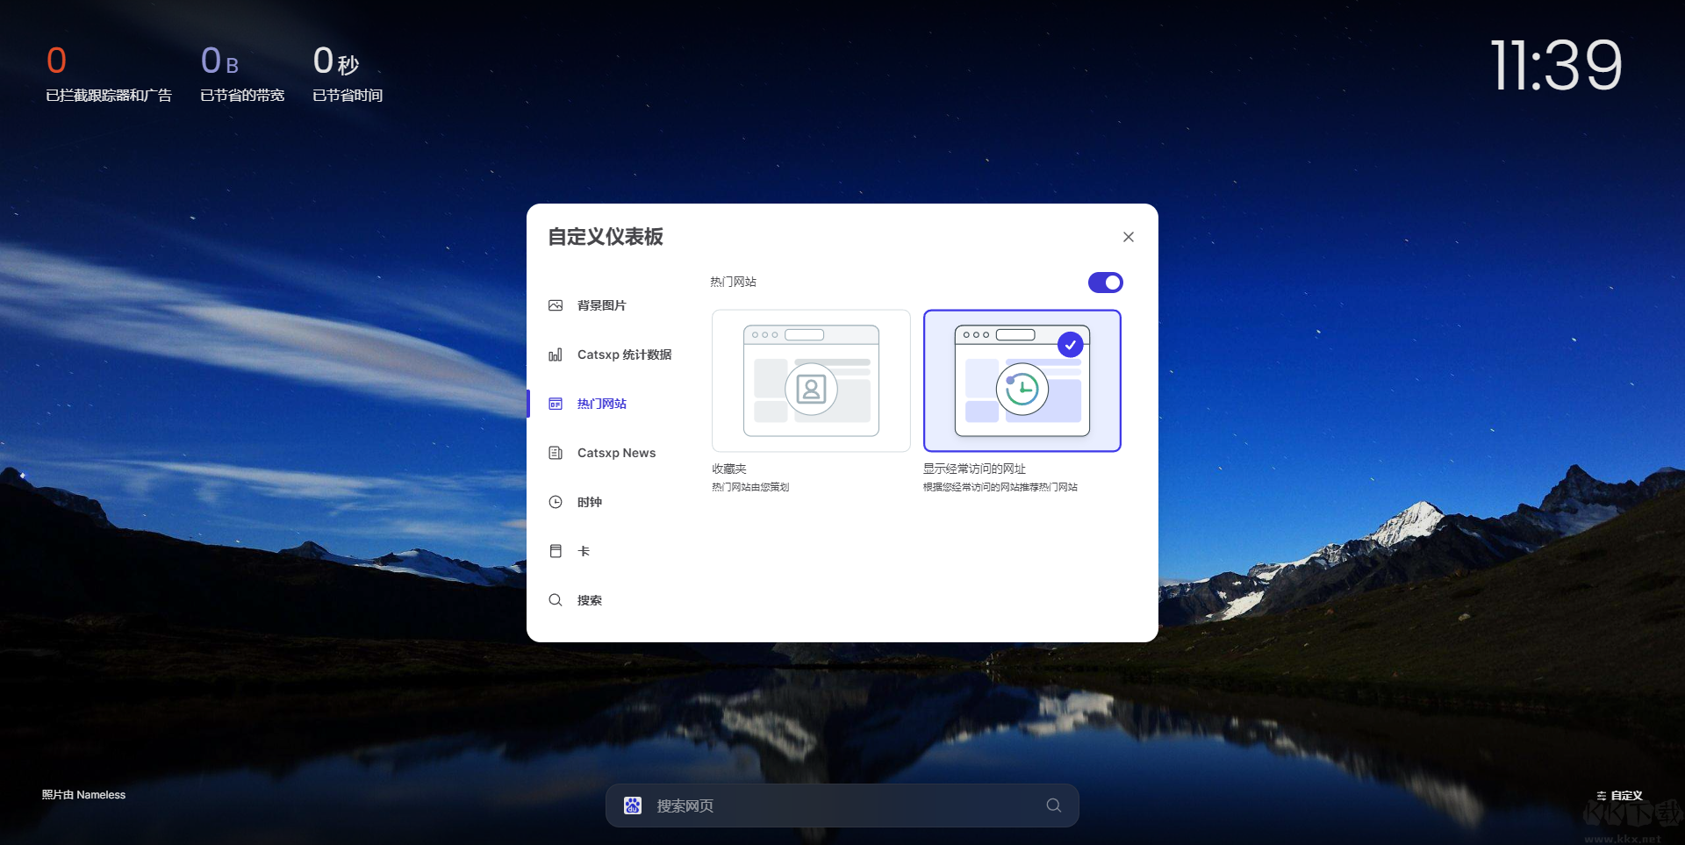Click the 已节省时间 statistic

point(348,74)
